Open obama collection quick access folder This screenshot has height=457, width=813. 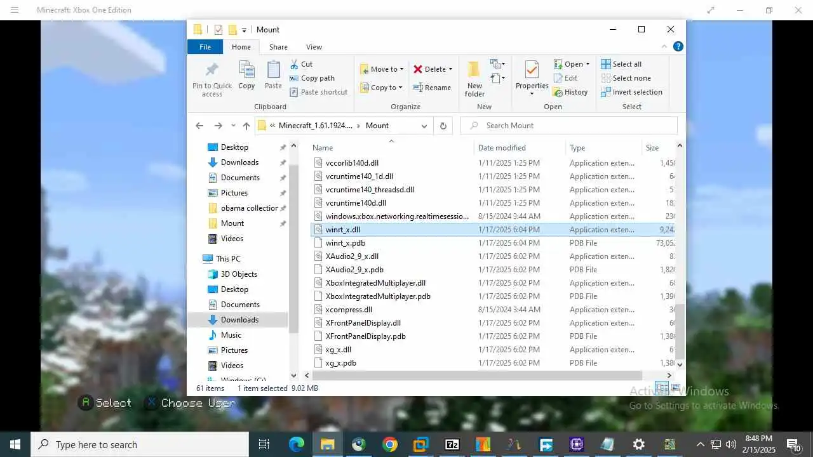tap(249, 208)
